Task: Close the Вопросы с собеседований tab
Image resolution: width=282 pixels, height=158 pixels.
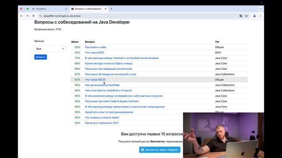Action: click(x=105, y=9)
